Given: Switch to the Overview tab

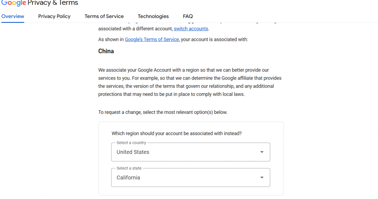Looking at the screenshot, I should pos(13,16).
